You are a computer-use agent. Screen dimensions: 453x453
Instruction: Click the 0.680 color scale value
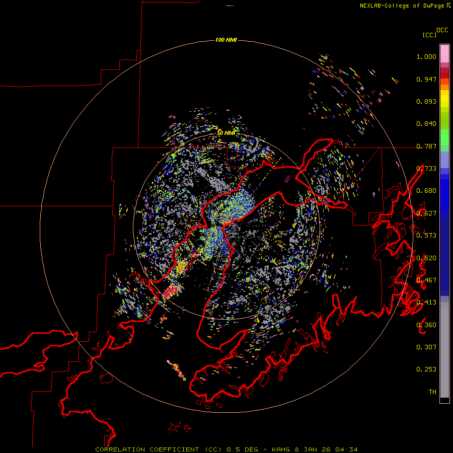pyautogui.click(x=426, y=191)
